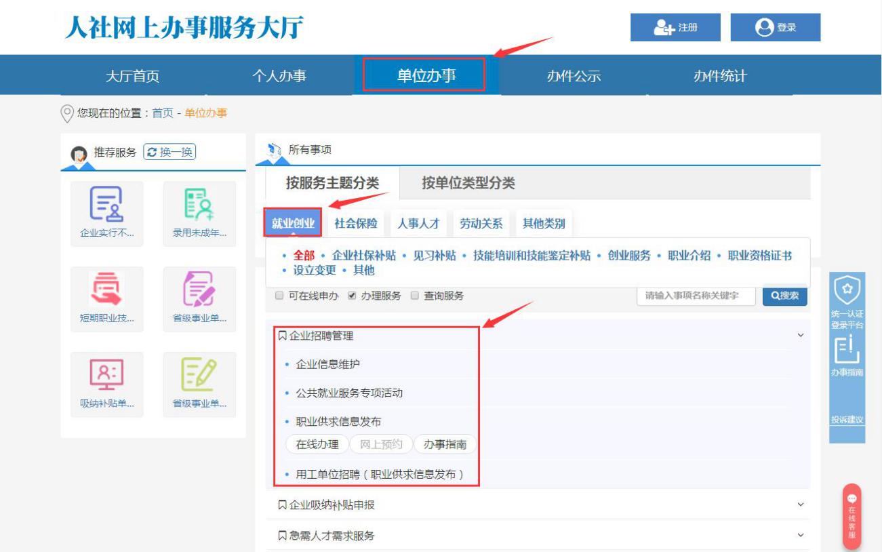Viewport: 882px width, 552px height.
Task: Open the 办事指南 sidebar icon
Action: click(x=847, y=349)
